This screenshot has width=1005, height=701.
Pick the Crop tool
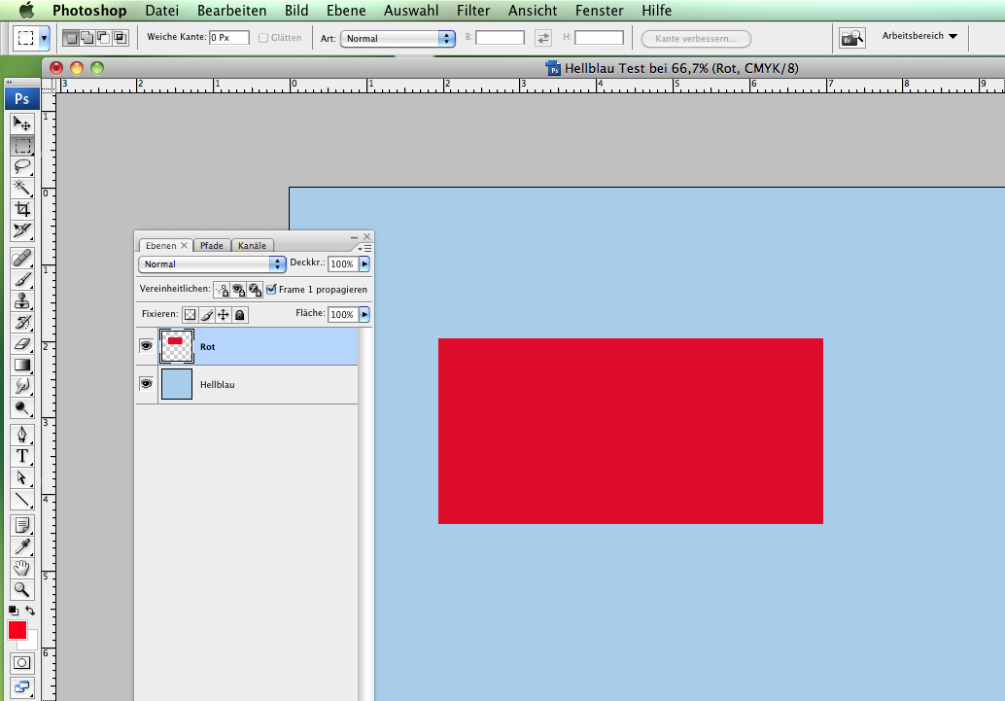pos(21,209)
